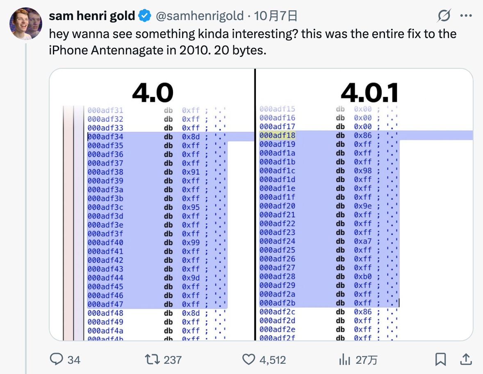The image size is (483, 374).
Task: Open sam henri gold's profile avatar
Action: point(26,23)
